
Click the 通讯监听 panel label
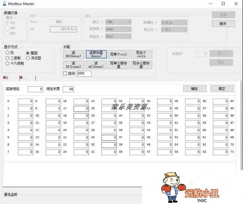click(x=11, y=195)
